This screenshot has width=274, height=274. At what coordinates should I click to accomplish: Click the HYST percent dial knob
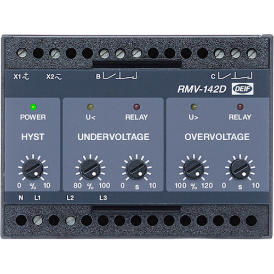(33, 169)
